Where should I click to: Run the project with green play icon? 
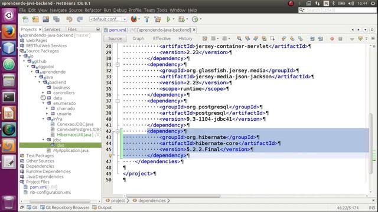[168, 19]
